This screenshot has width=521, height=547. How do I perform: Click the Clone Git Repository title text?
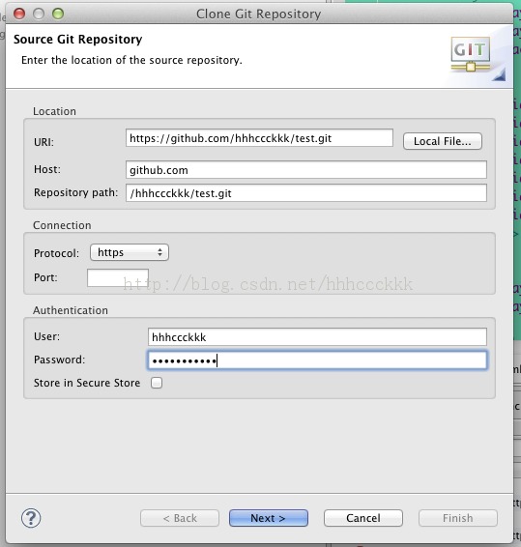point(259,14)
